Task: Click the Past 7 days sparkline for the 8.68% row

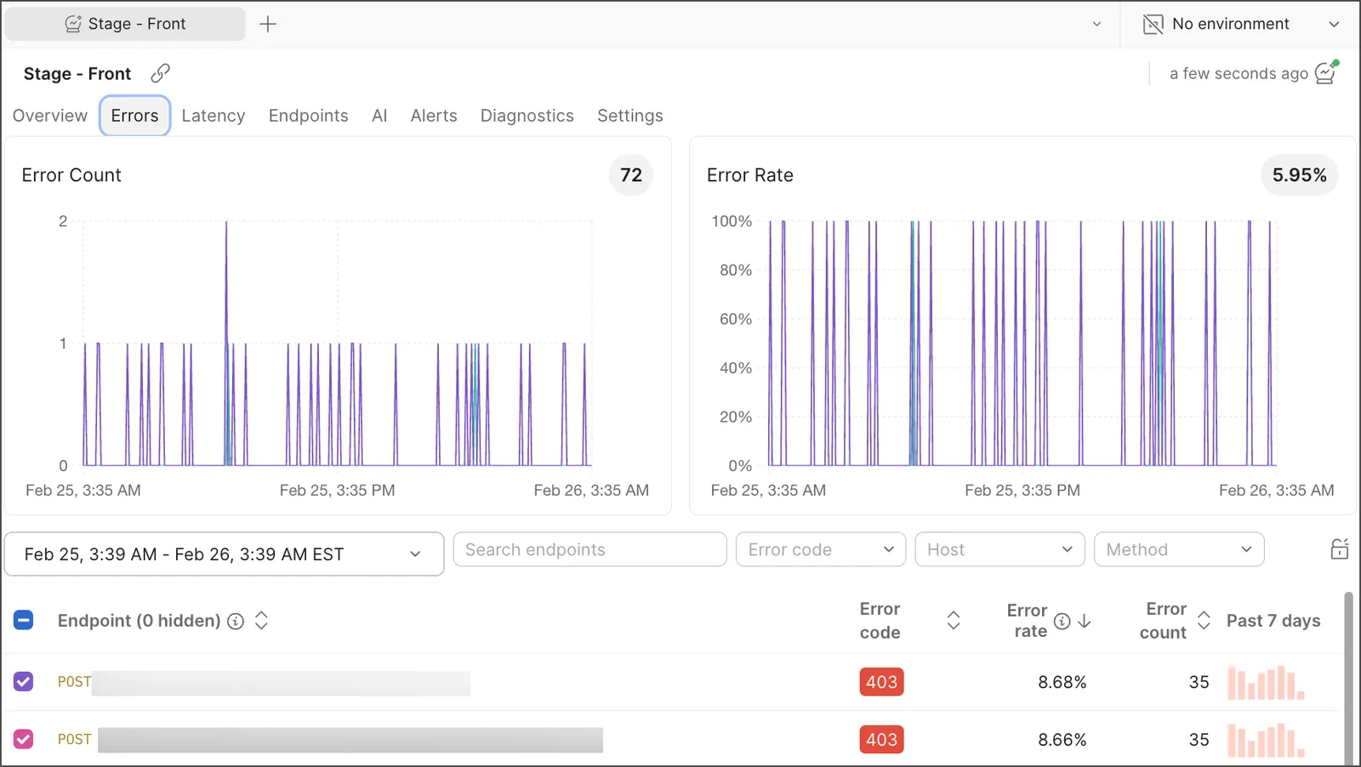Action: pos(1266,683)
